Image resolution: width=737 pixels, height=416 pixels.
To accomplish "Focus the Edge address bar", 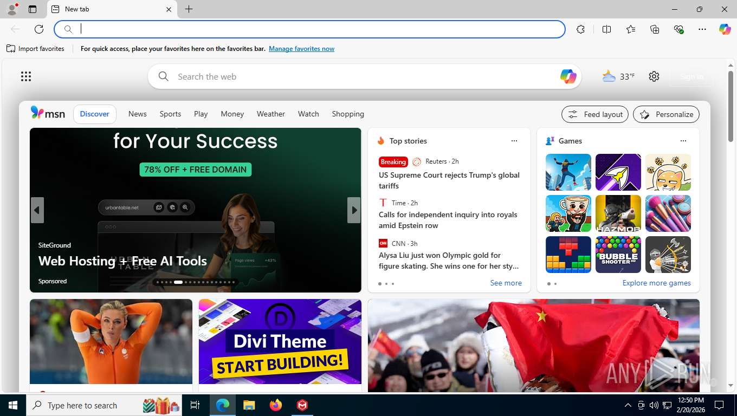I will (x=310, y=29).
